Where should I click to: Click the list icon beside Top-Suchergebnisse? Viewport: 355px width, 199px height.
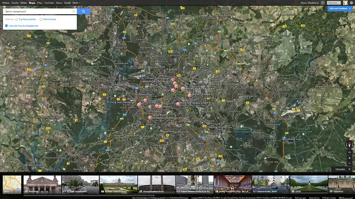[6, 26]
